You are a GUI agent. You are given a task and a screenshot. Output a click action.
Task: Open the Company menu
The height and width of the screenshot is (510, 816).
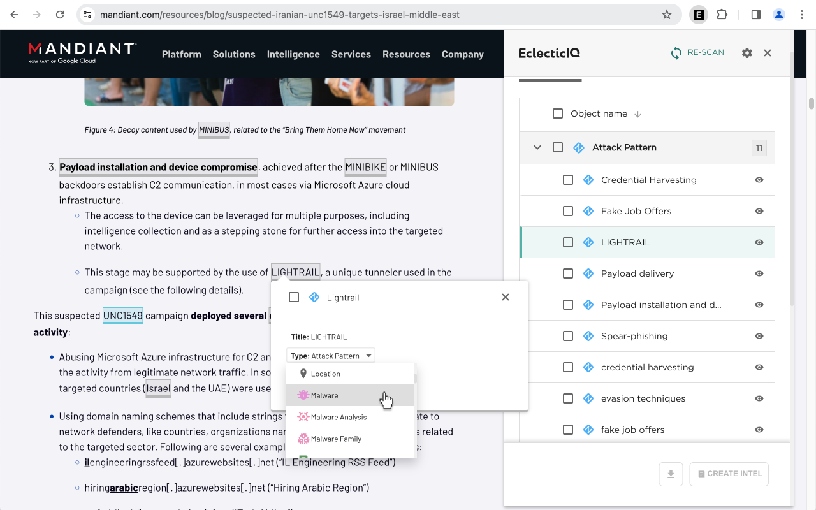463,54
